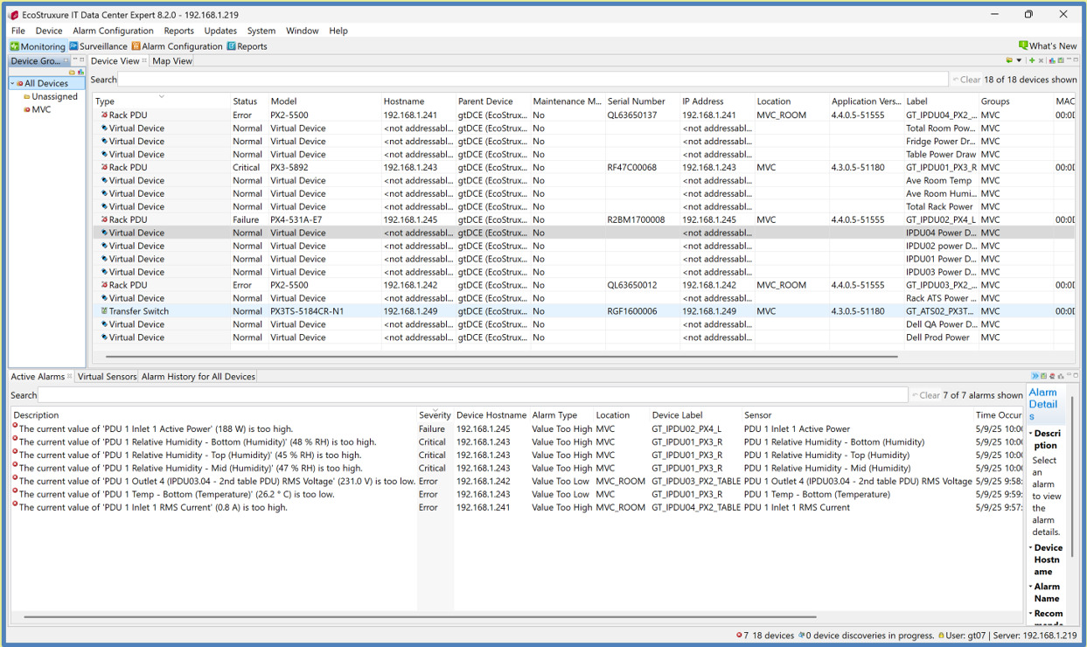Open the System menu

point(261,31)
